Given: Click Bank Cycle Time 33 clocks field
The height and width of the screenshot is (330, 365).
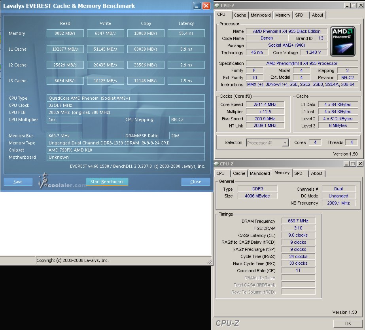Looking at the screenshot, I should 298,263.
